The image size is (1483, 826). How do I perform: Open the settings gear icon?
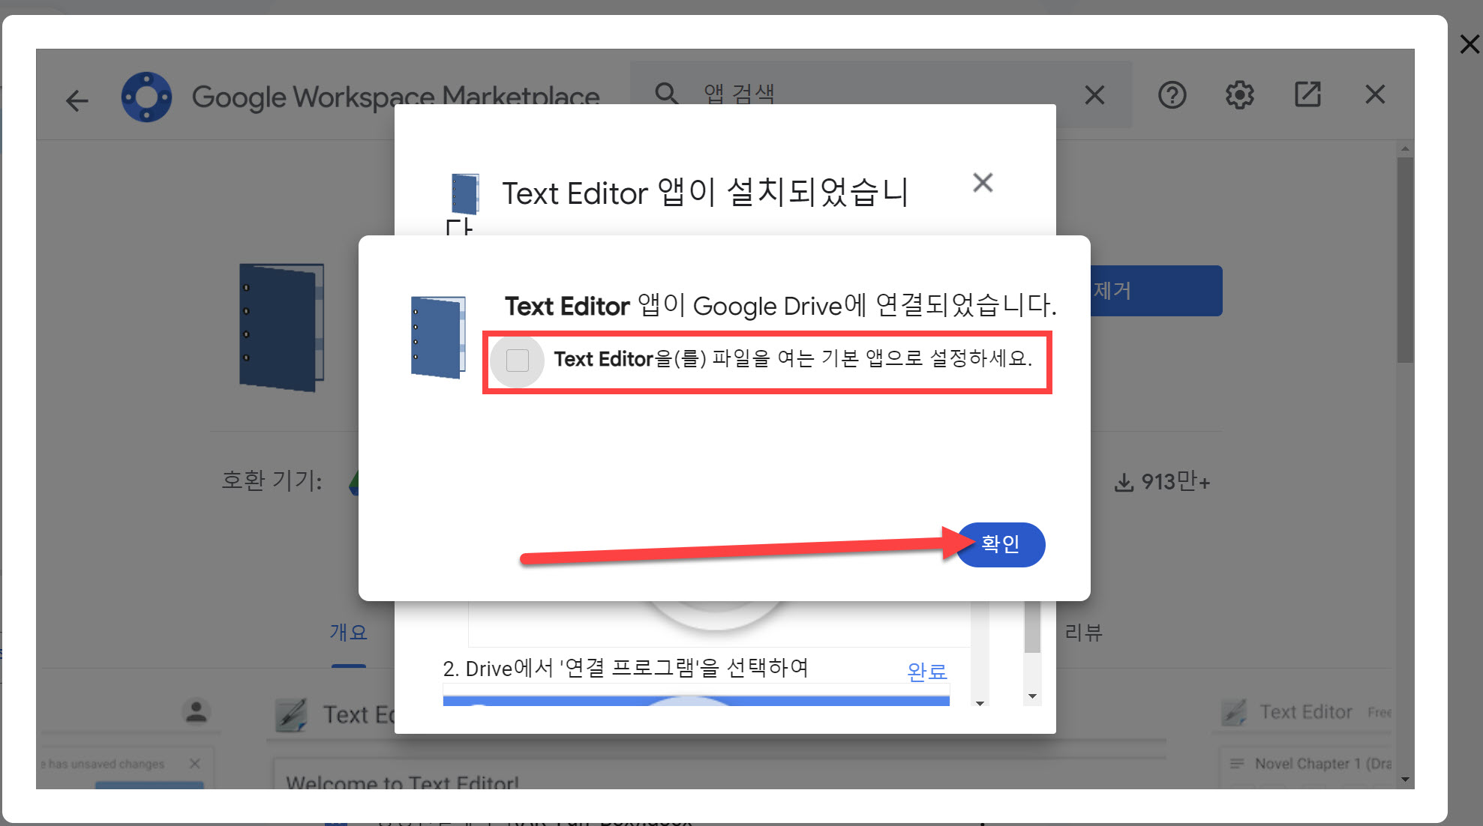click(1239, 95)
